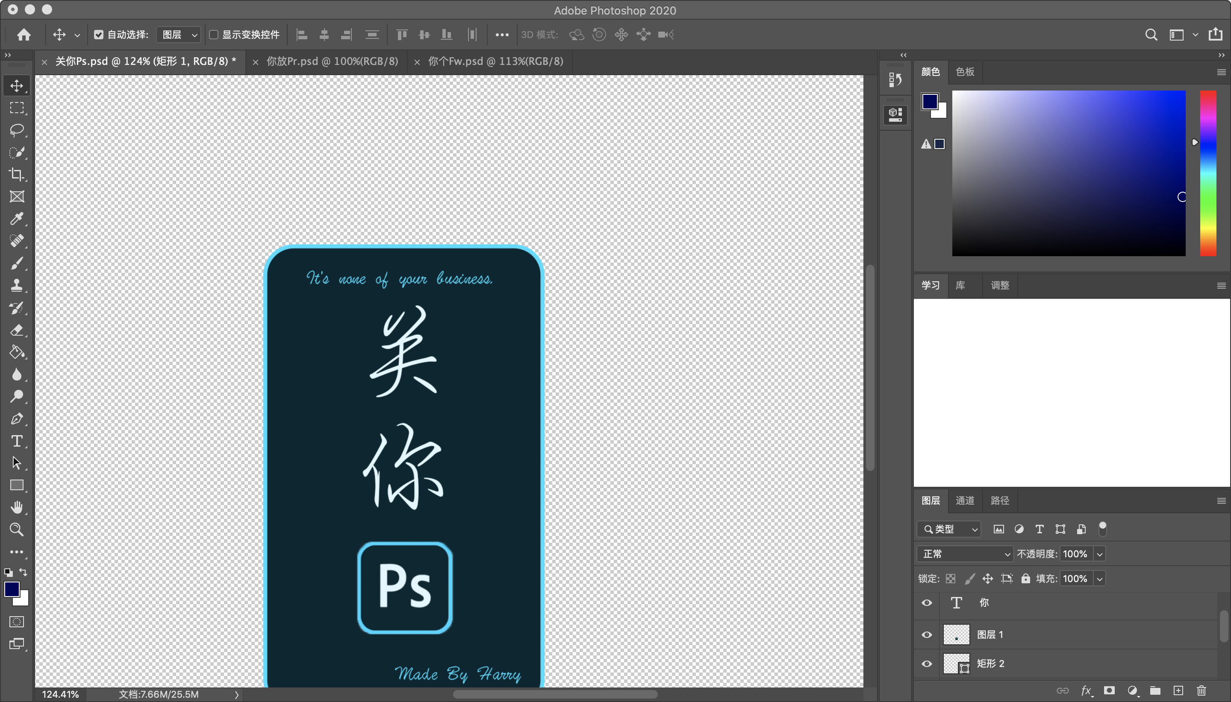
Task: Open the search icon at top right
Action: click(x=1151, y=35)
